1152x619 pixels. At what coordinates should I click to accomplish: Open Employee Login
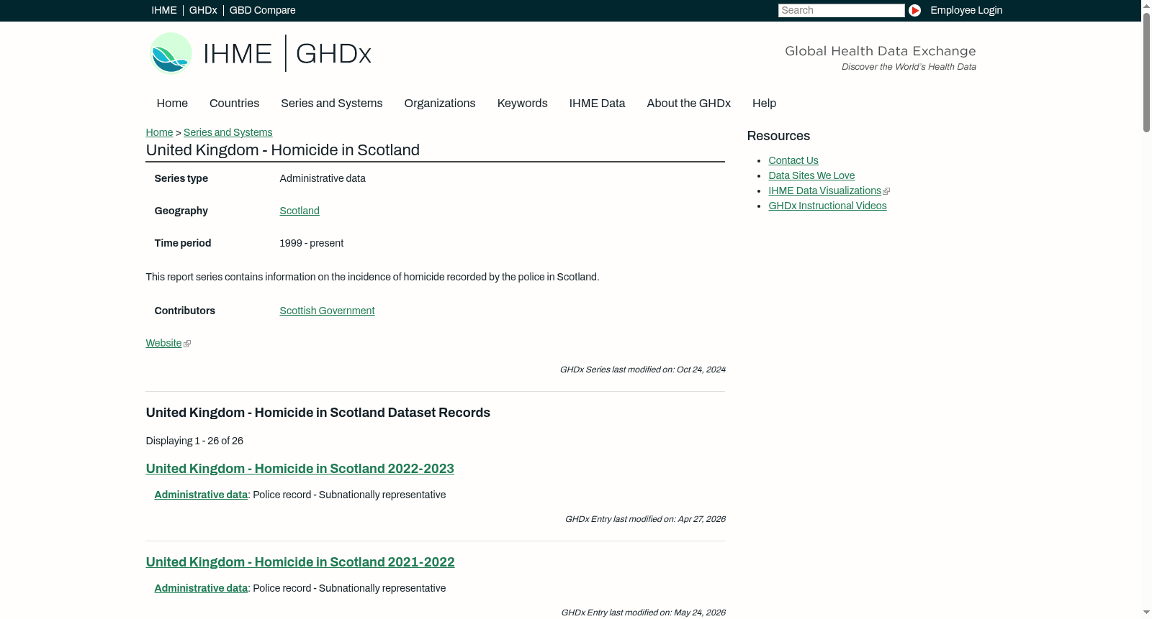click(x=966, y=10)
